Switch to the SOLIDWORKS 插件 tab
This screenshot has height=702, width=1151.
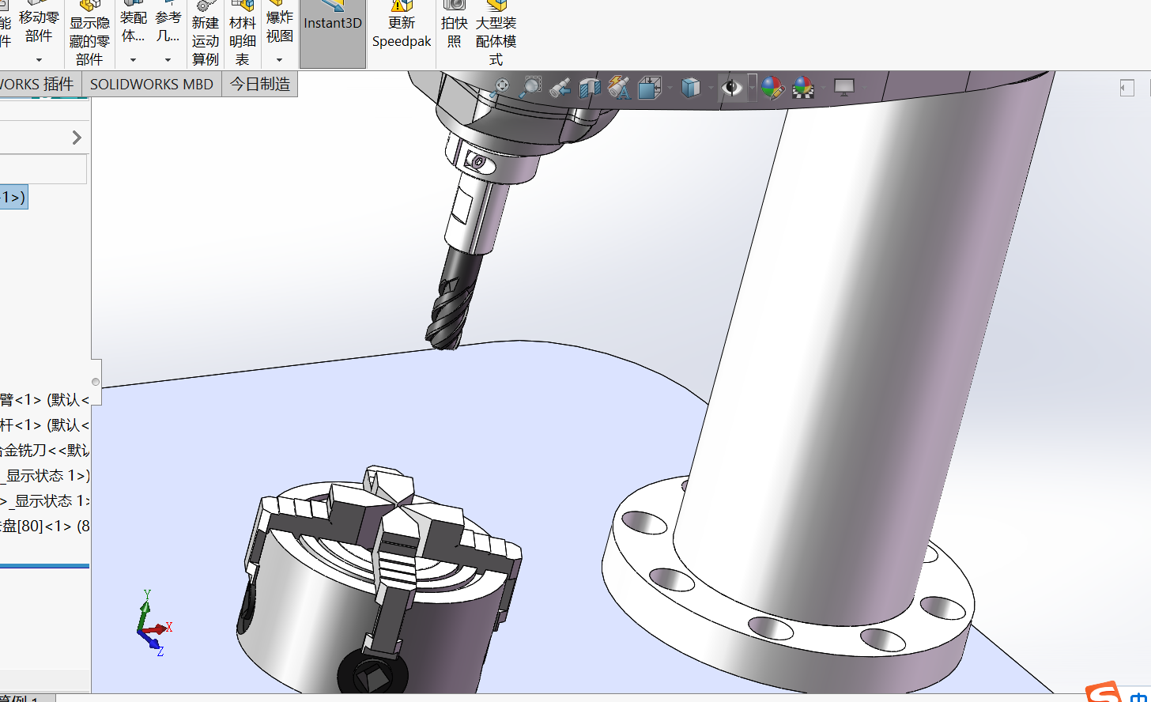tap(40, 84)
